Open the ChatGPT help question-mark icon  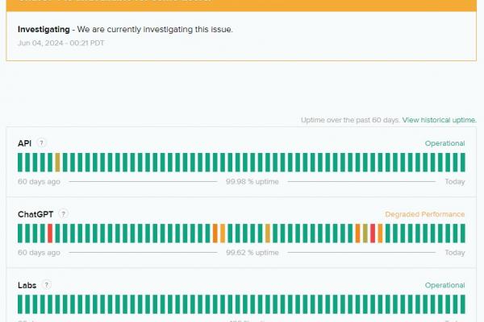point(63,214)
